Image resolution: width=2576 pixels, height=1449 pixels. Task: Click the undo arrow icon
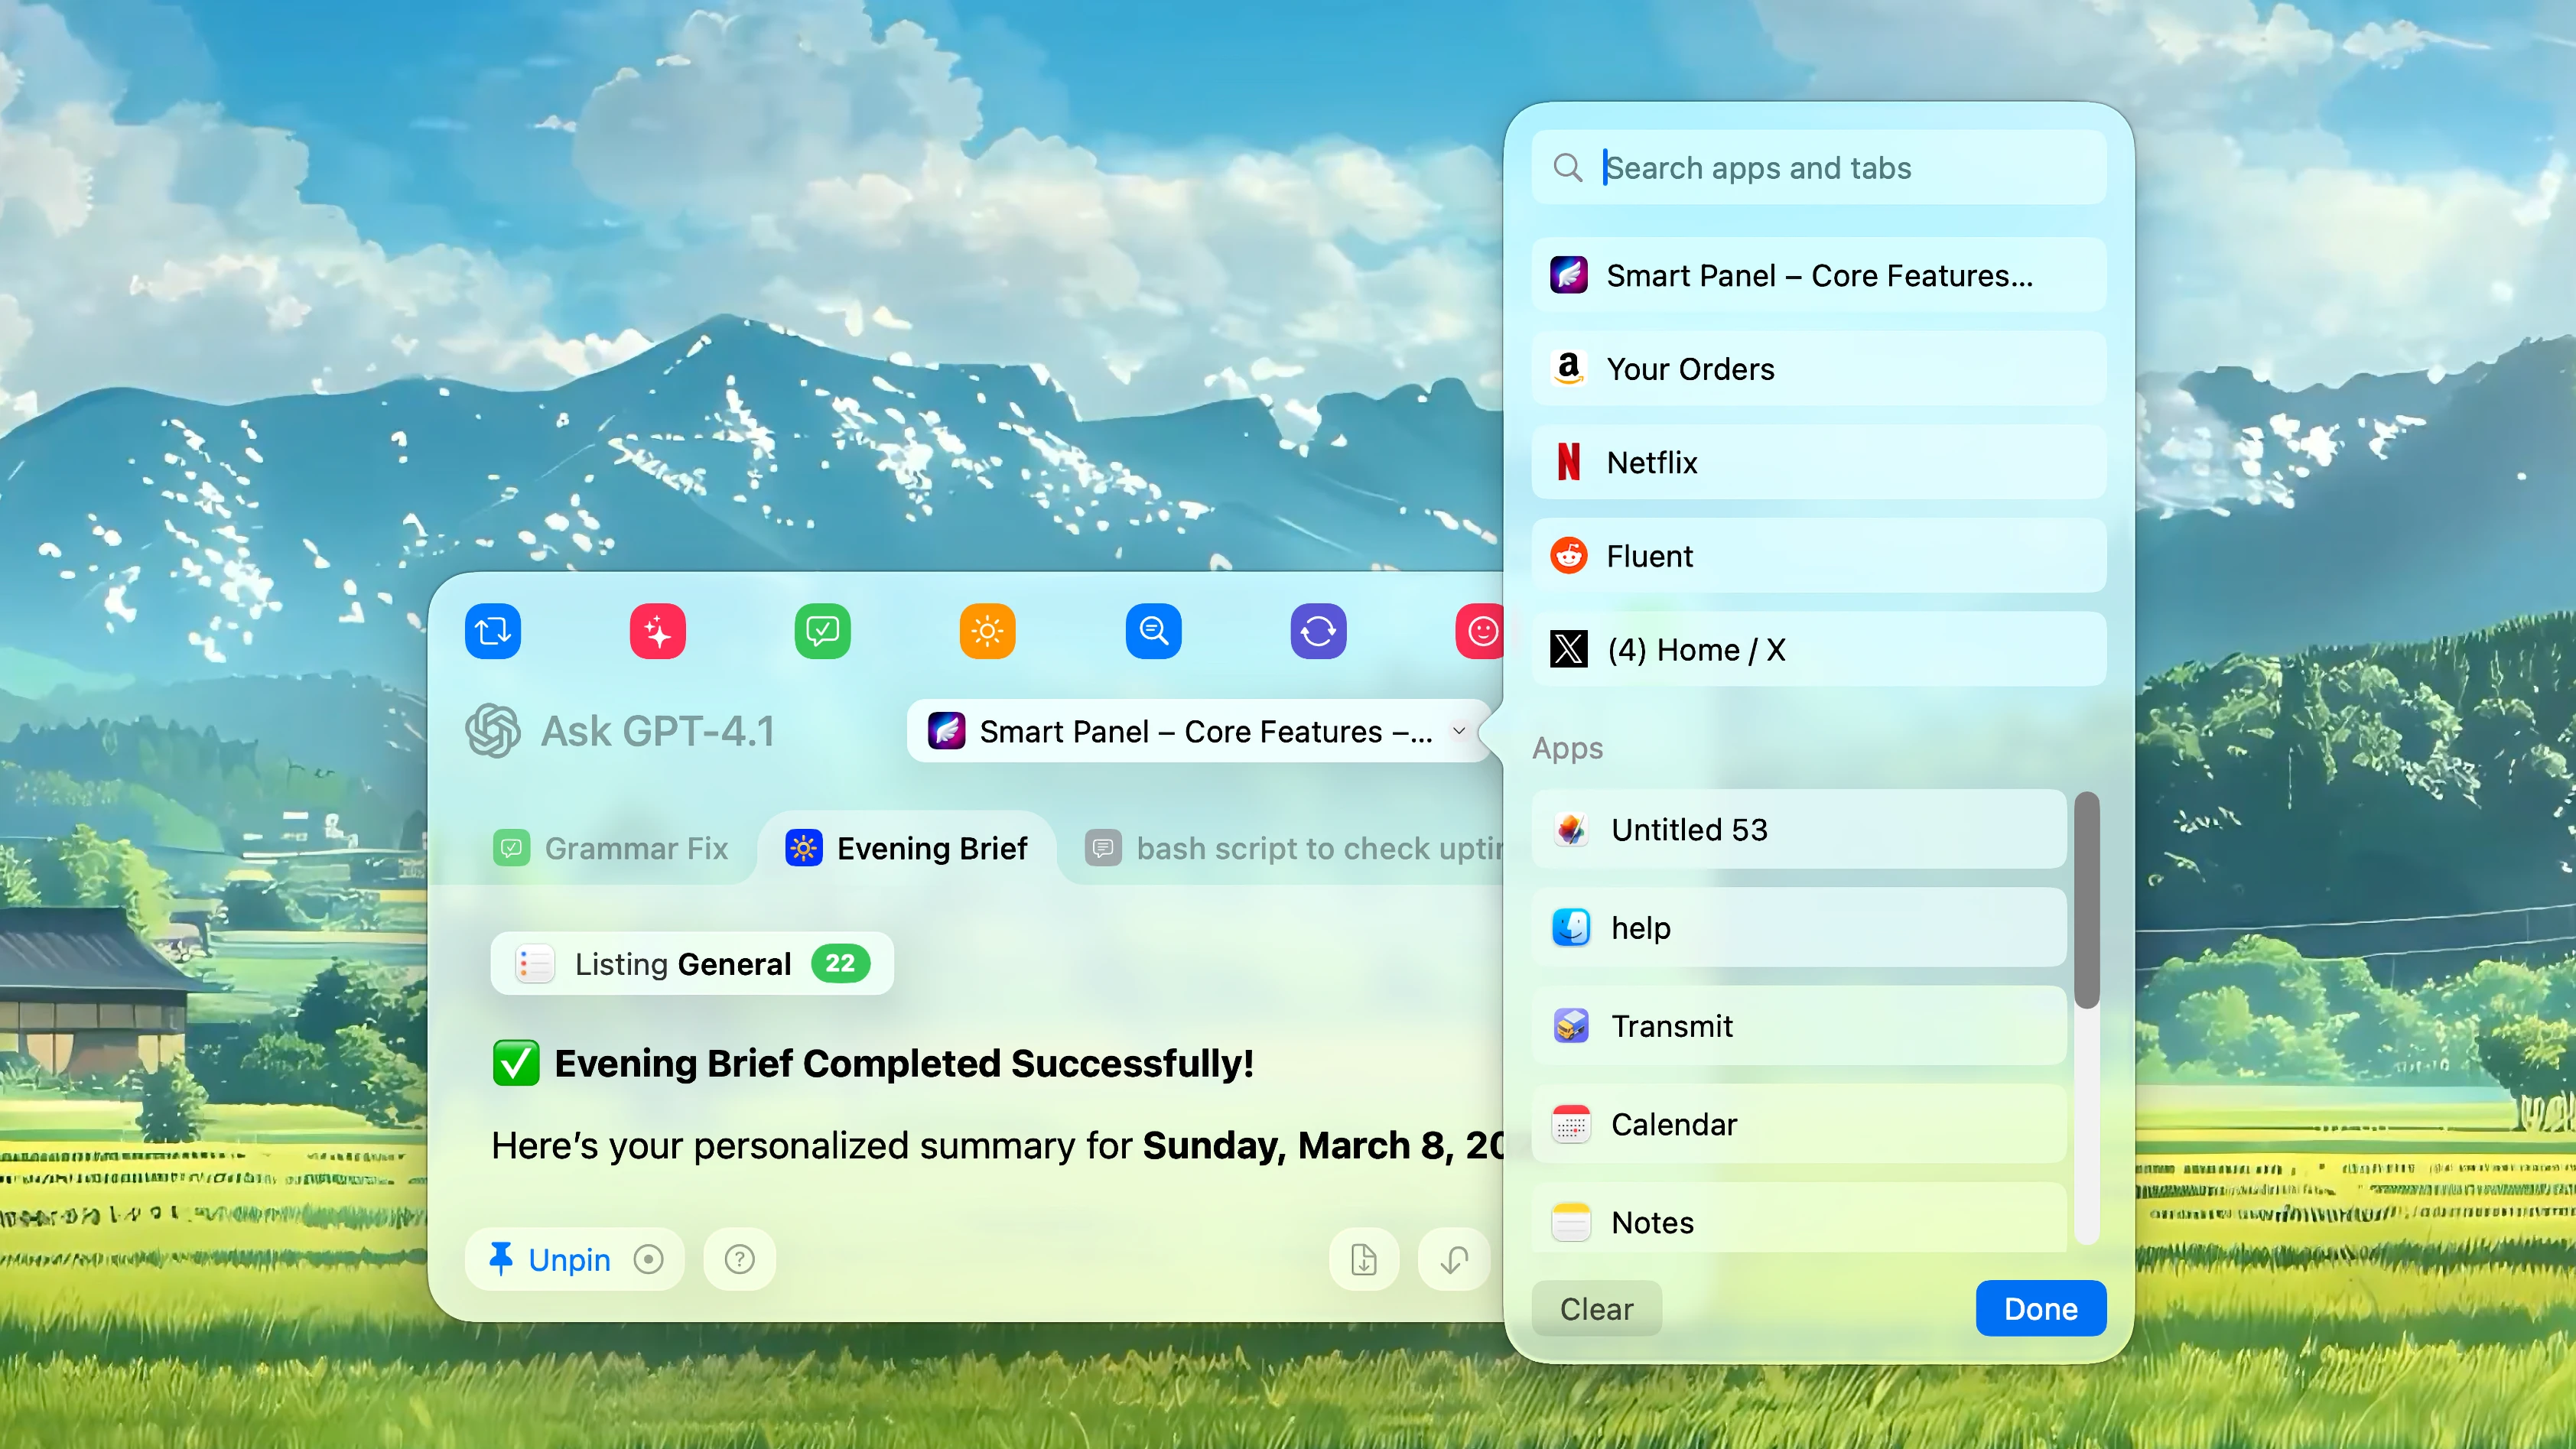tap(1453, 1259)
